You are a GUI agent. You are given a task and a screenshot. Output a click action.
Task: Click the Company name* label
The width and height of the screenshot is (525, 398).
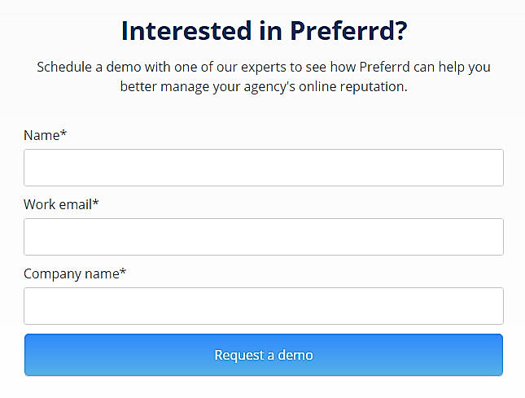[x=75, y=273]
